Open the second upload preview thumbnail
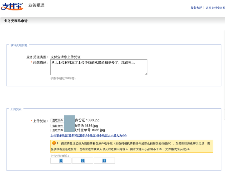Screen dimensions: 225x171 [x=83, y=161]
